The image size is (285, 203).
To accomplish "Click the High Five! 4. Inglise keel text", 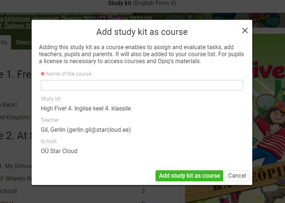I will 85,108.
